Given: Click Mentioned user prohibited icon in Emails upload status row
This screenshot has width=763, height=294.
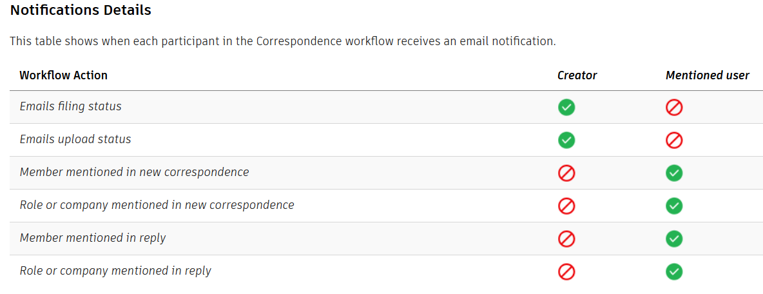Looking at the screenshot, I should (x=674, y=140).
